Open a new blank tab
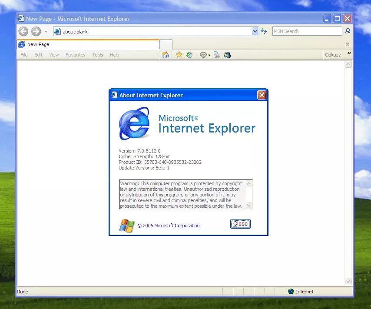This screenshot has height=309, width=371. point(166,44)
